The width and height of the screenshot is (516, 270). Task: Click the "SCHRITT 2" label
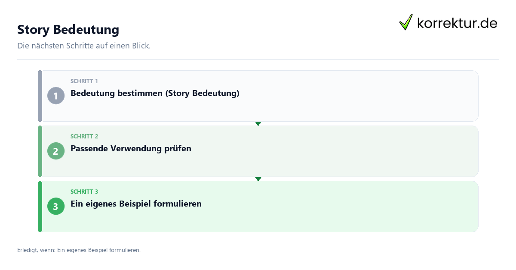84,136
